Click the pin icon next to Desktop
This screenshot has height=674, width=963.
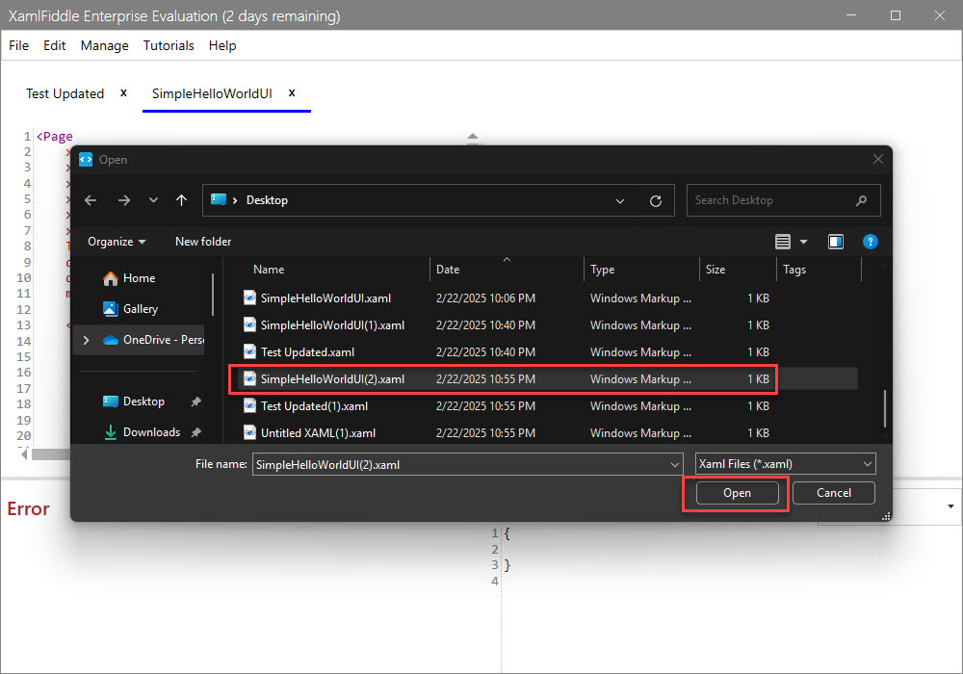tap(195, 402)
